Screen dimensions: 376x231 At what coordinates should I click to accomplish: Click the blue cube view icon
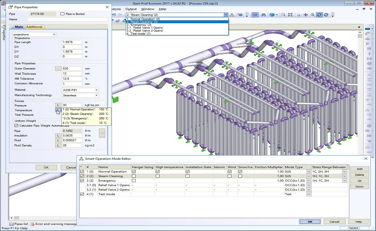point(272,15)
